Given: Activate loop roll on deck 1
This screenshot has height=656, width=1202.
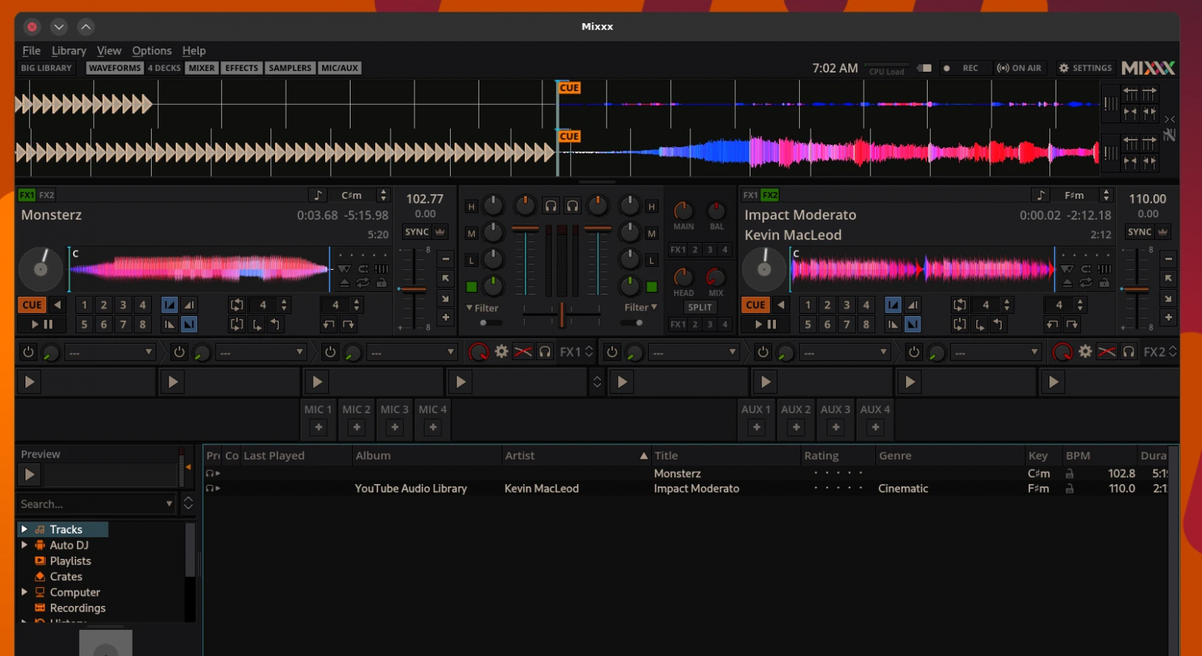Looking at the screenshot, I should [x=237, y=325].
